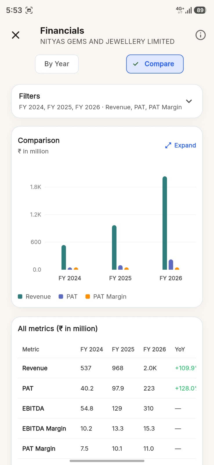Click the Revenue row label in table

pyautogui.click(x=35, y=368)
